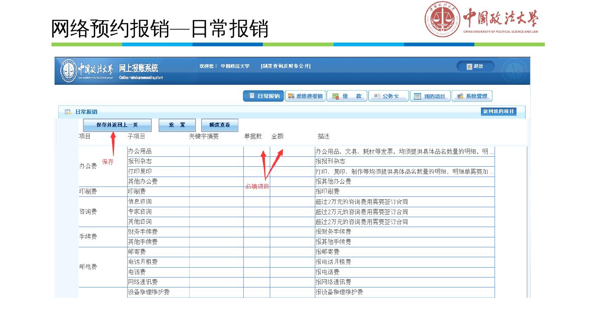Select the 设备修理维护费 sub-item
Viewport: 595px width, 335px height.
(x=149, y=292)
